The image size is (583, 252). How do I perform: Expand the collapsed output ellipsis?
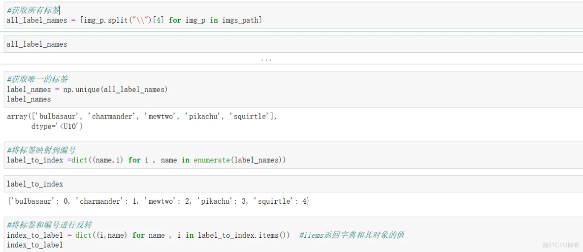click(x=266, y=59)
